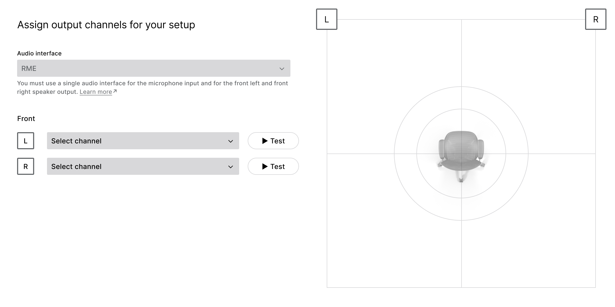The width and height of the screenshot is (615, 307).
Task: Click chevron arrow of Audio interface dropdown
Action: (282, 69)
